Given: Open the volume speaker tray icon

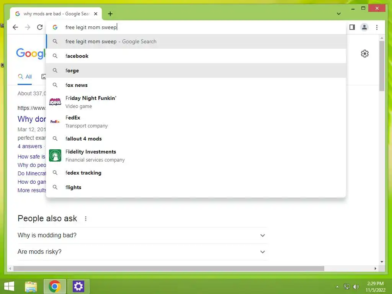Looking at the screenshot, I should (x=356, y=287).
